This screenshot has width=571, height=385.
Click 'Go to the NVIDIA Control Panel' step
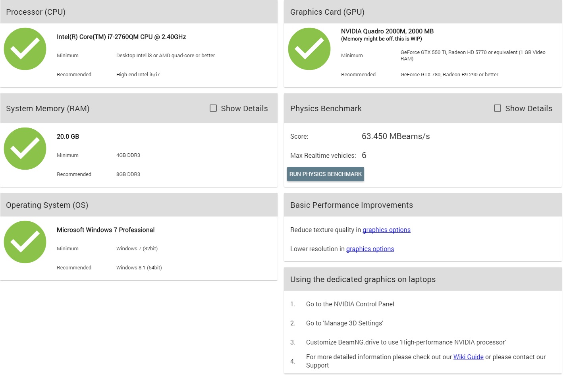(x=350, y=304)
